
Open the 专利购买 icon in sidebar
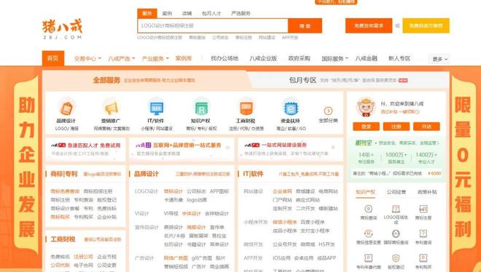point(423,258)
